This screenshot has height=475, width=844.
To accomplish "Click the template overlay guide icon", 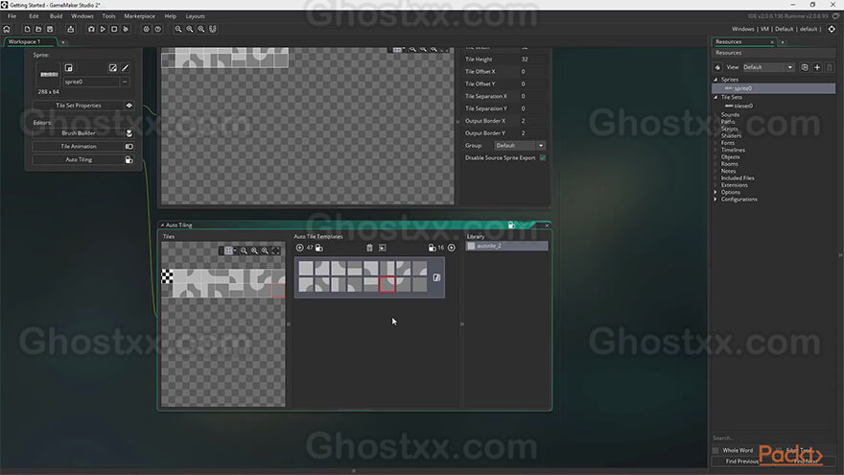I will tap(382, 248).
